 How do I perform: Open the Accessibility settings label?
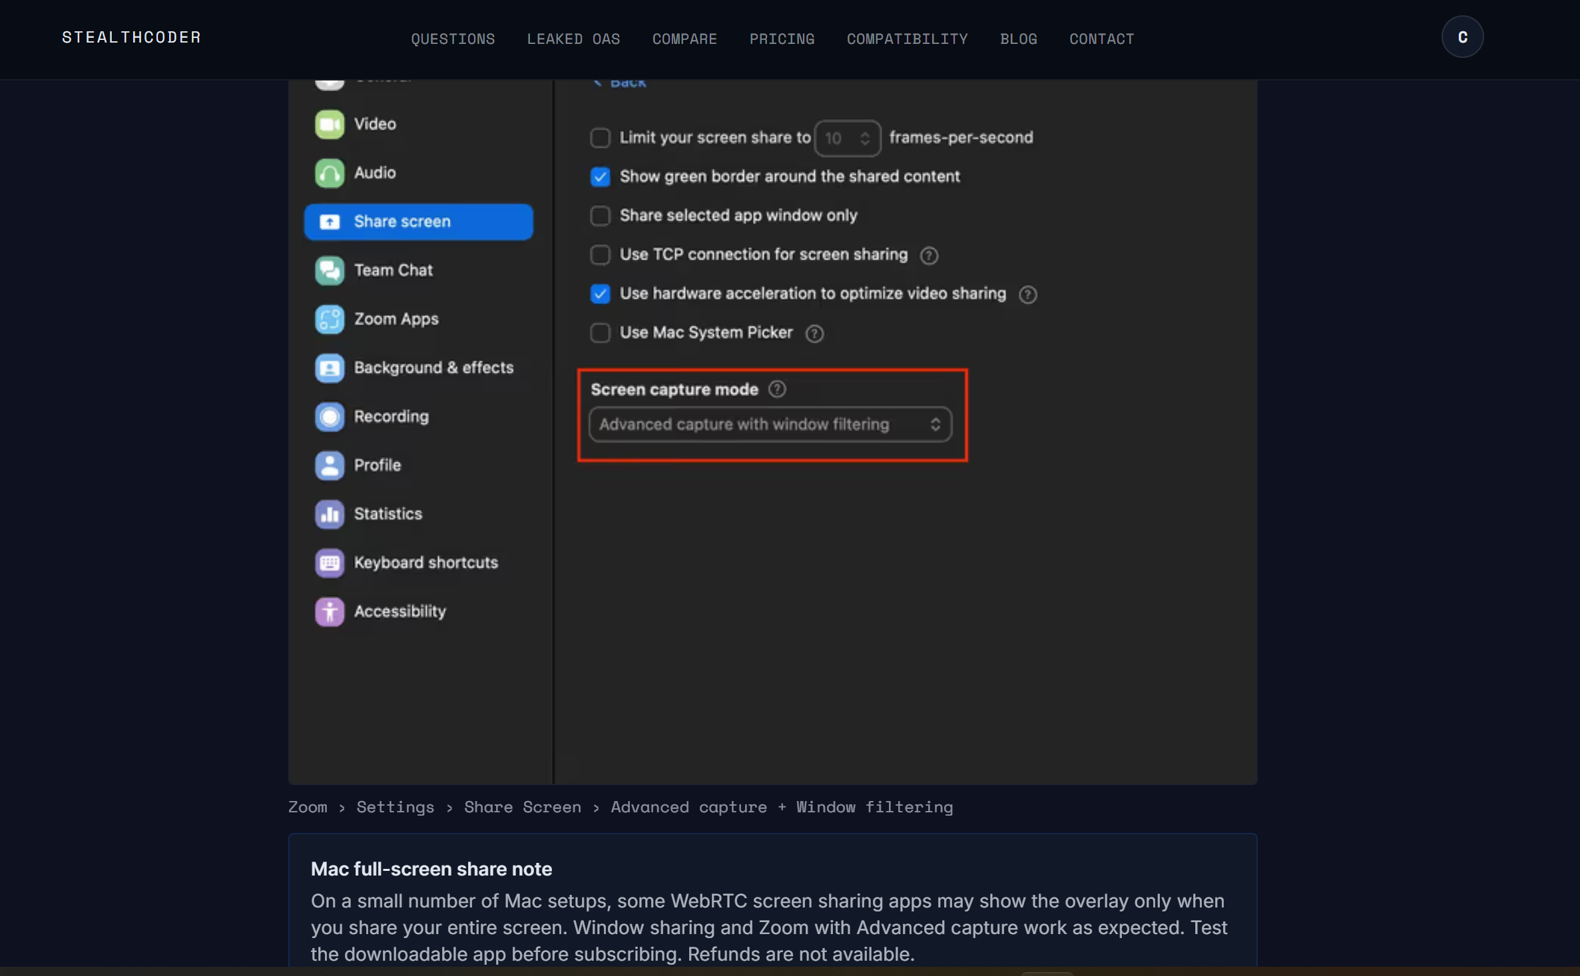click(x=400, y=611)
